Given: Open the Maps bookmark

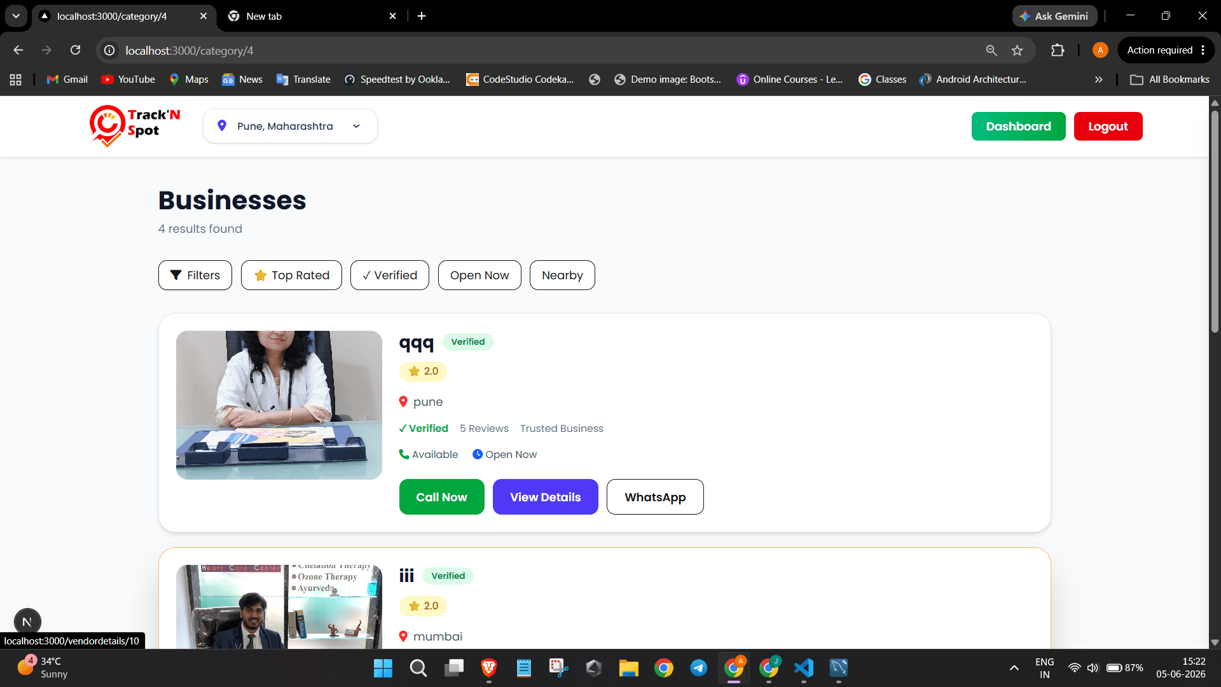Looking at the screenshot, I should (189, 80).
